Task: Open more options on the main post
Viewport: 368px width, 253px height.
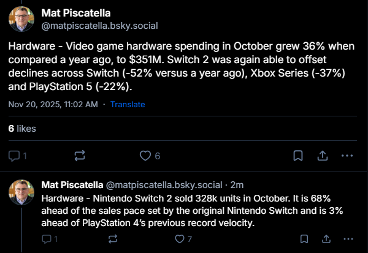Action: tap(348, 156)
